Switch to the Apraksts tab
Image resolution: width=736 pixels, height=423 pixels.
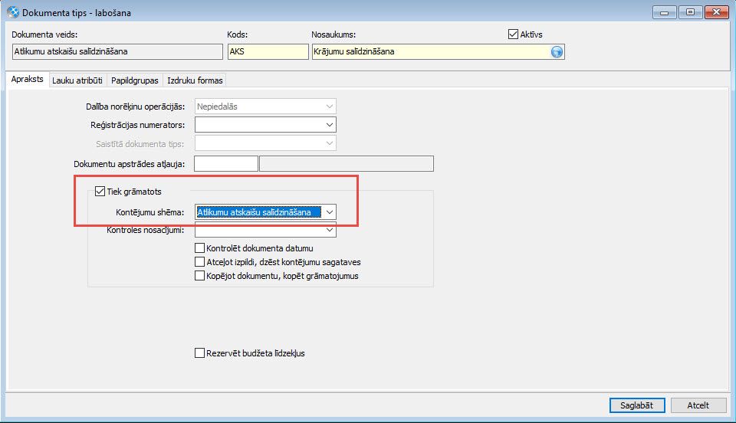click(x=28, y=79)
